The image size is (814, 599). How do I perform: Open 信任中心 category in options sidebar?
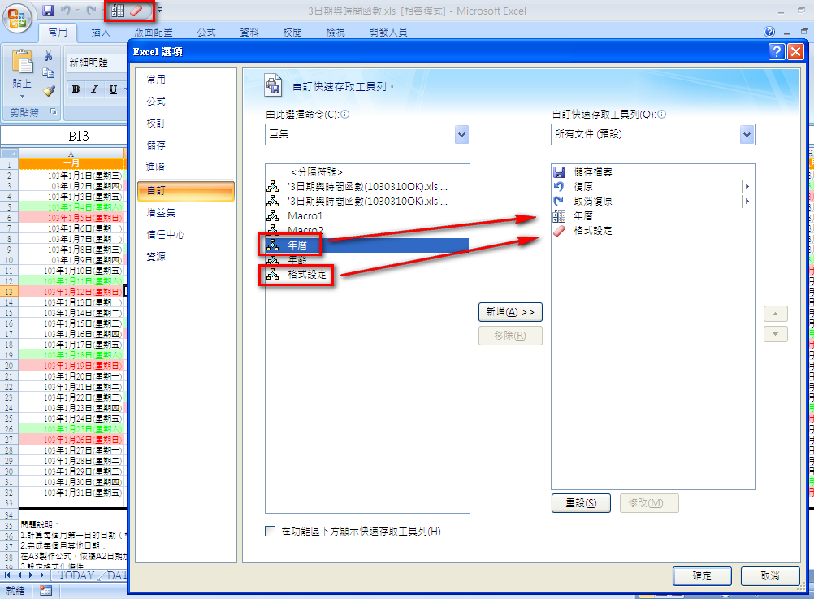tap(186, 234)
